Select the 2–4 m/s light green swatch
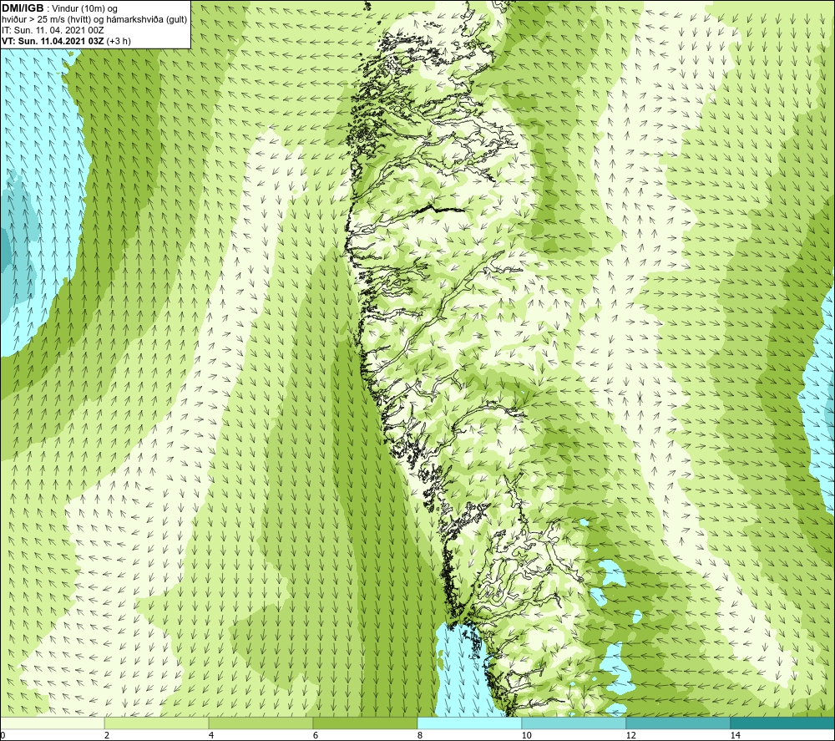 (157, 723)
